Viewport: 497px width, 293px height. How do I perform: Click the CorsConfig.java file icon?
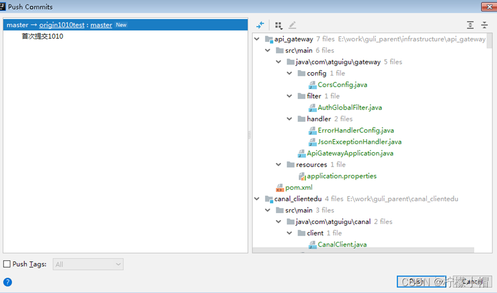coord(312,85)
